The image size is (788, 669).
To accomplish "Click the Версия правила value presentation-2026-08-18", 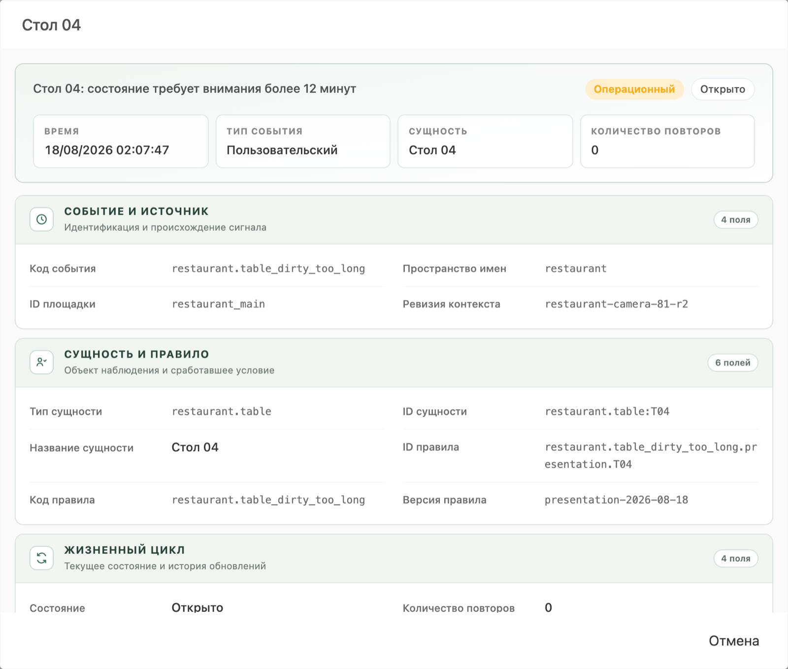I will 616,500.
